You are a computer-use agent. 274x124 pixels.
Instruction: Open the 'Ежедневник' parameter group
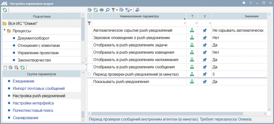click(24, 81)
